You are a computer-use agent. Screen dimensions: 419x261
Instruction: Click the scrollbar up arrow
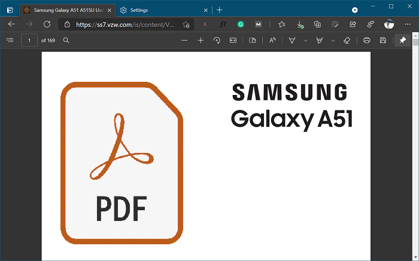coord(415,35)
